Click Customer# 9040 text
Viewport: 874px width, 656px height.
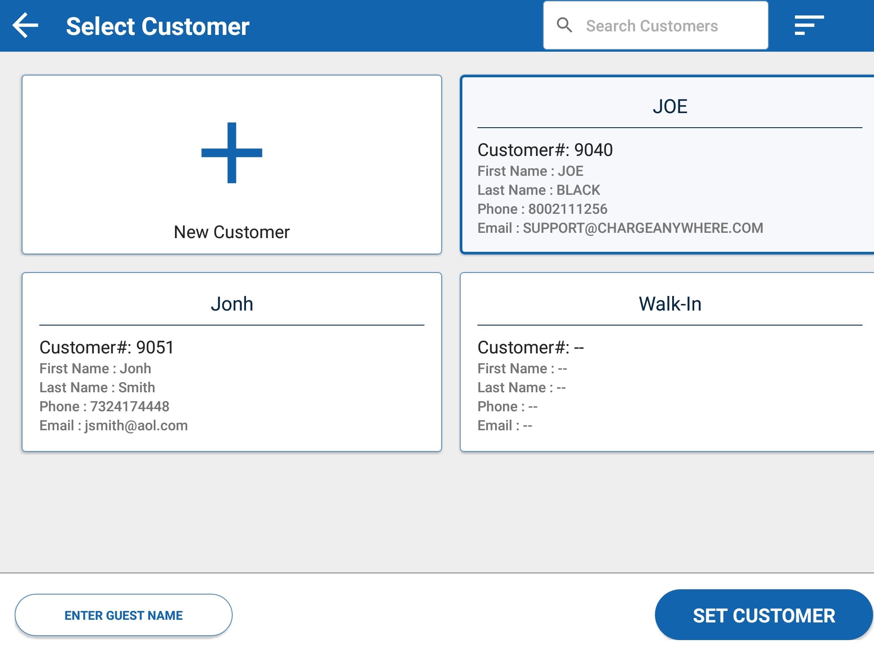tap(545, 150)
